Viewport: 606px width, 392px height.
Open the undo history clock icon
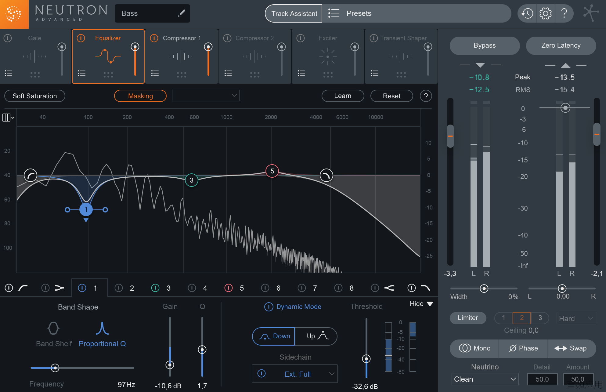click(x=527, y=13)
